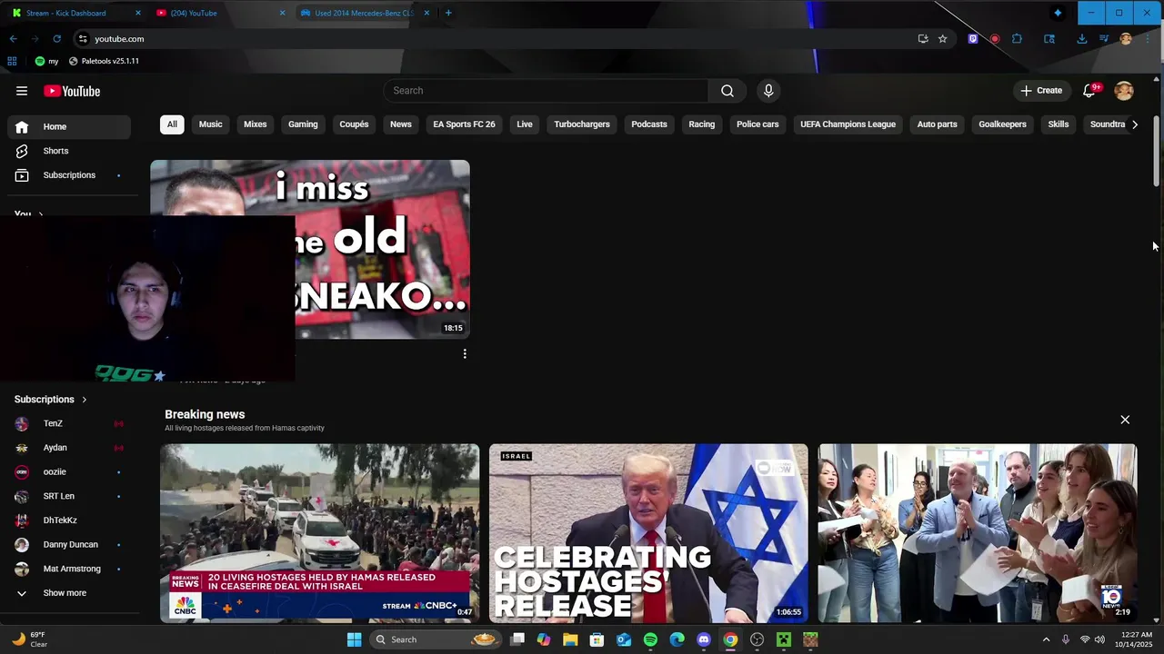Image resolution: width=1164 pixels, height=654 pixels.
Task: Select the UEFA Champions League chip
Action: tap(848, 124)
